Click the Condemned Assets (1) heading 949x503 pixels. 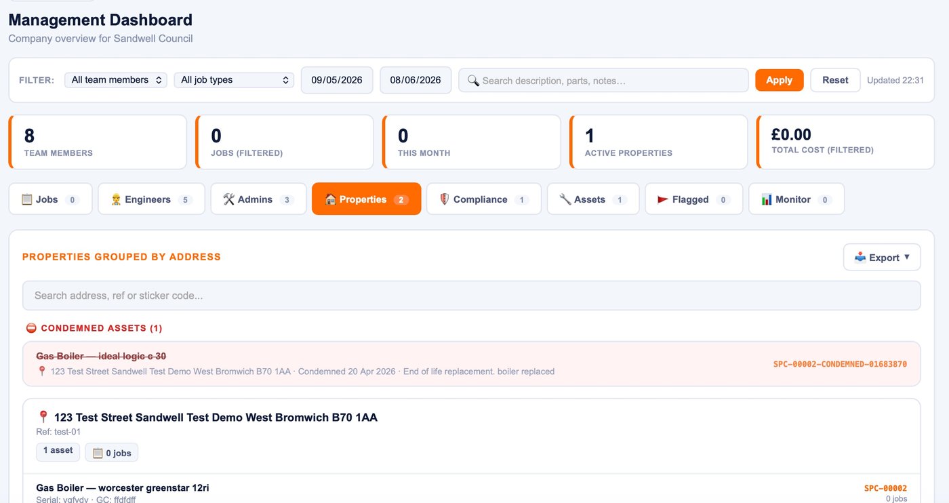click(102, 328)
